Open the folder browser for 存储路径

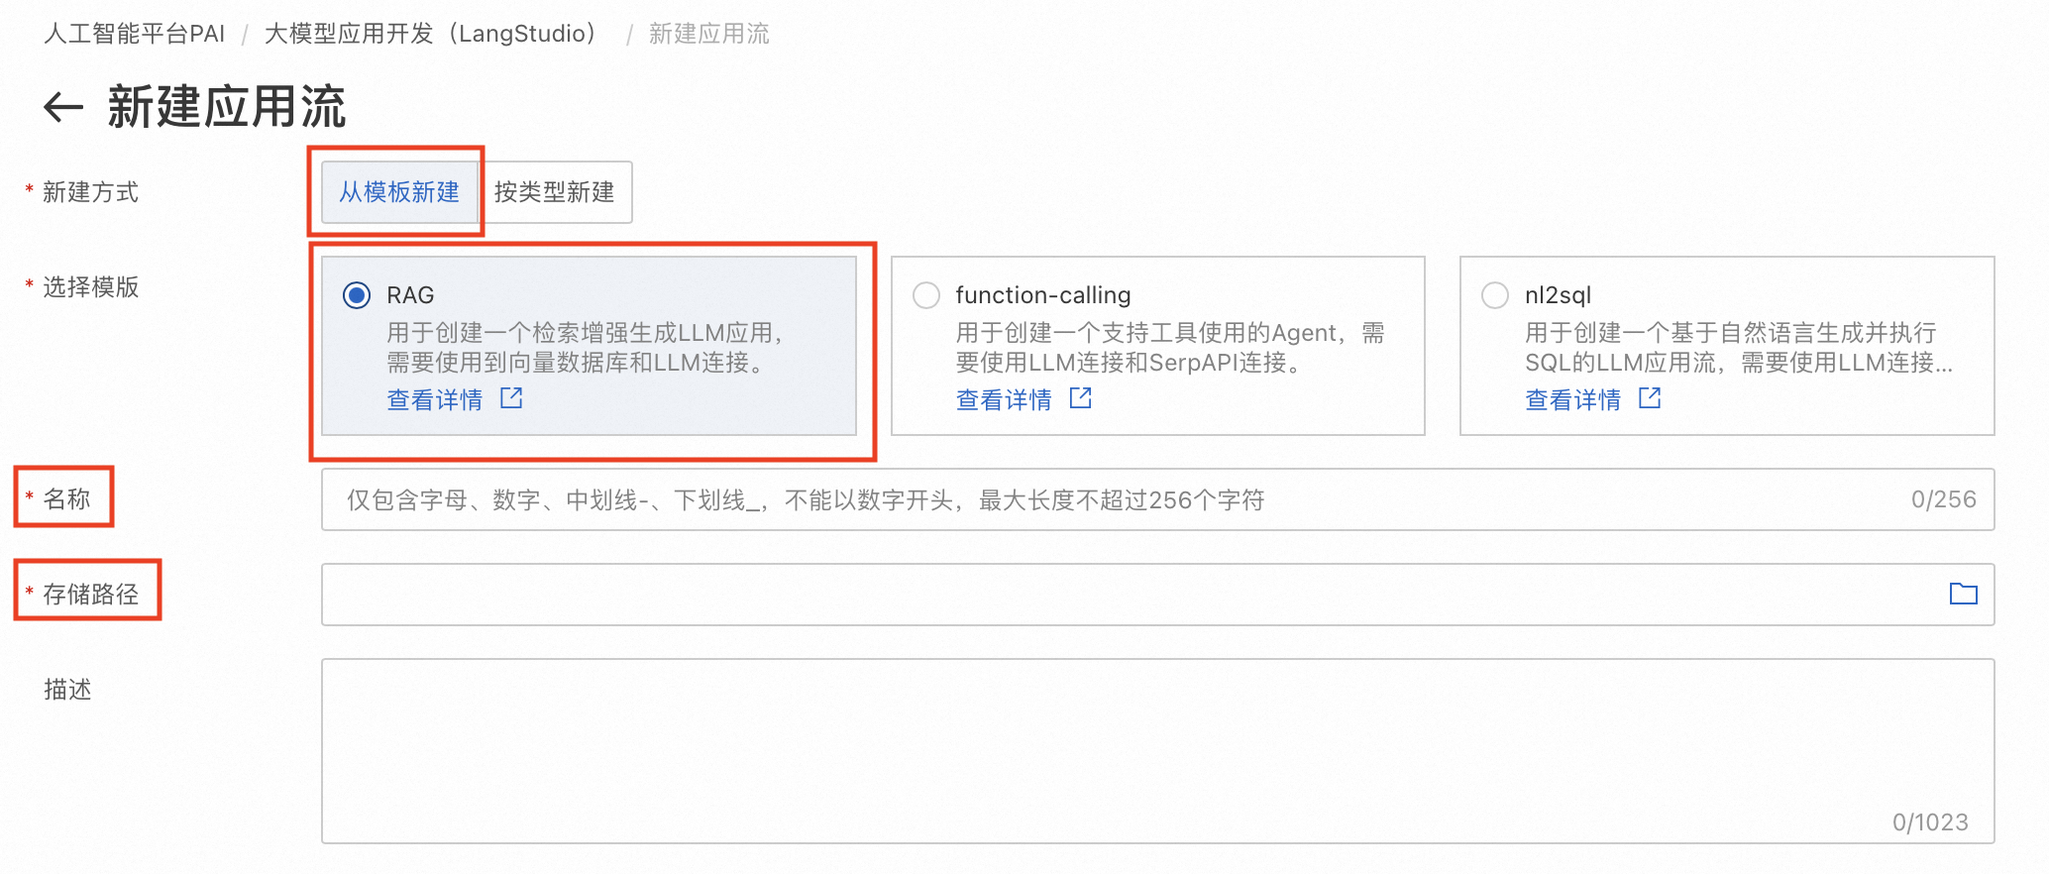[1963, 594]
